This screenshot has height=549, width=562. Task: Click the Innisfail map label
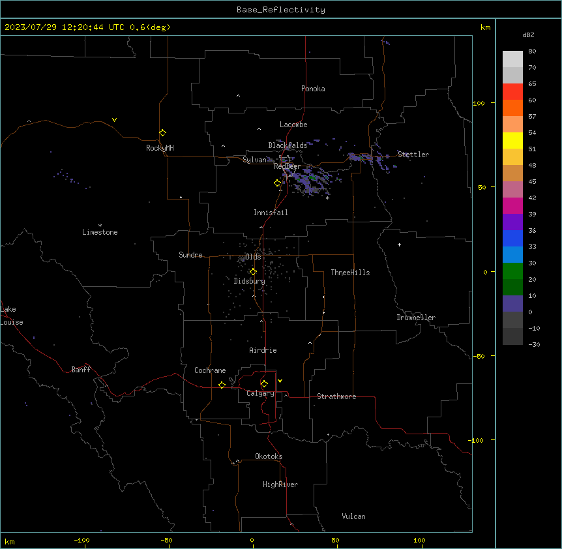point(271,213)
